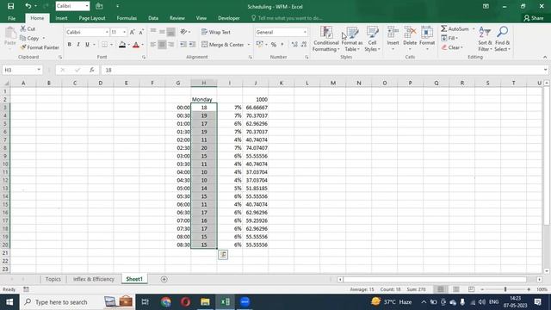Cut the selected cells

point(28,28)
